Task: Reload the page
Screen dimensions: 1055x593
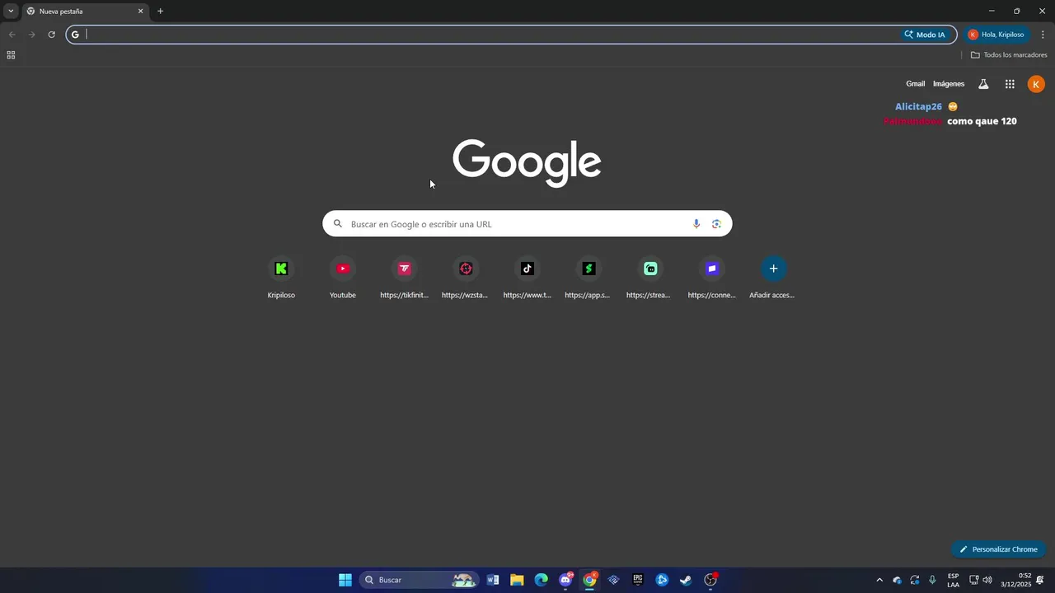Action: coord(51,35)
